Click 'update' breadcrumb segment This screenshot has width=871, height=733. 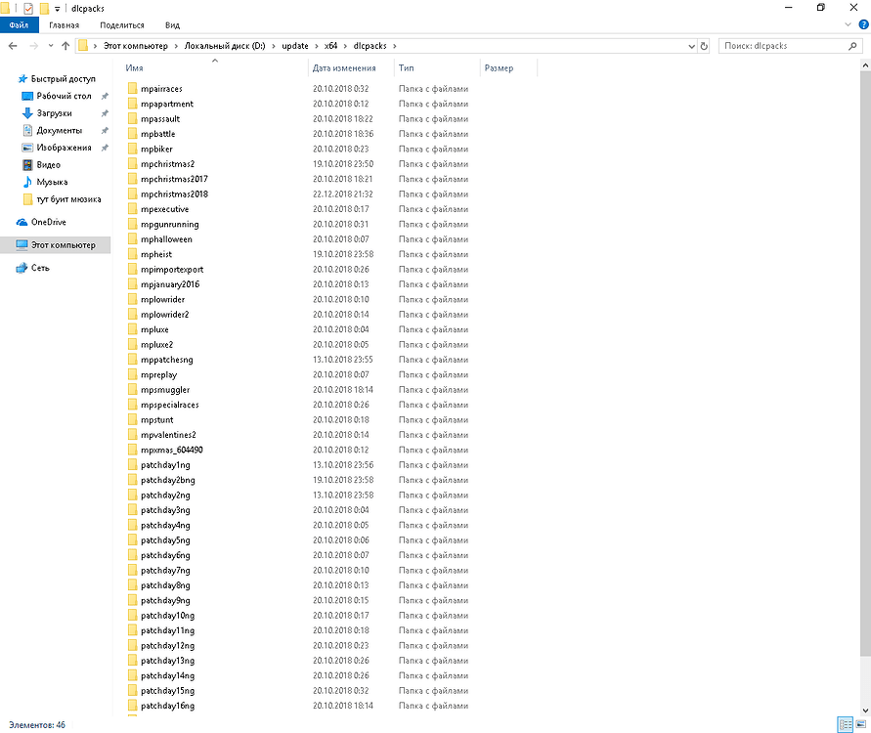pos(295,46)
